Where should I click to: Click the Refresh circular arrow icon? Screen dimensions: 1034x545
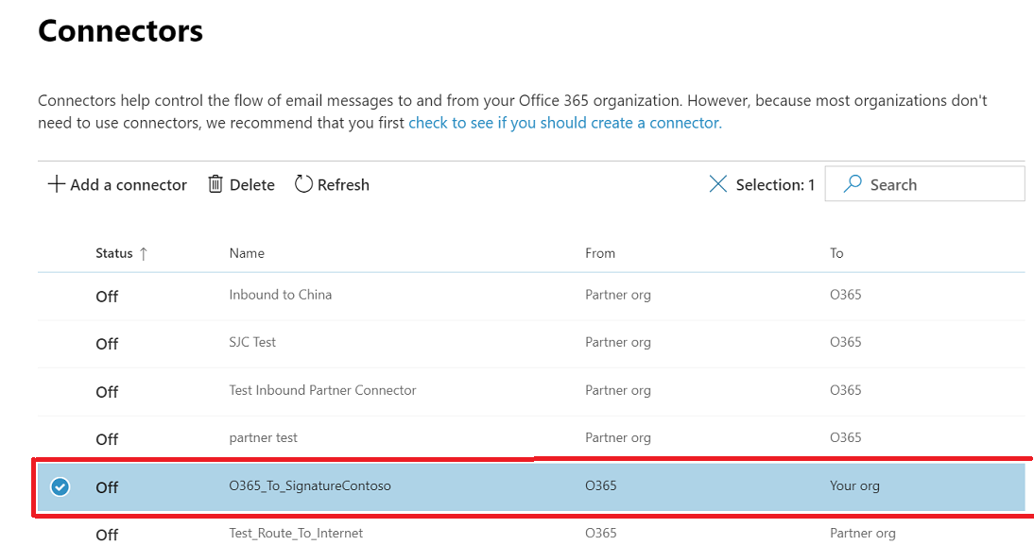[303, 184]
